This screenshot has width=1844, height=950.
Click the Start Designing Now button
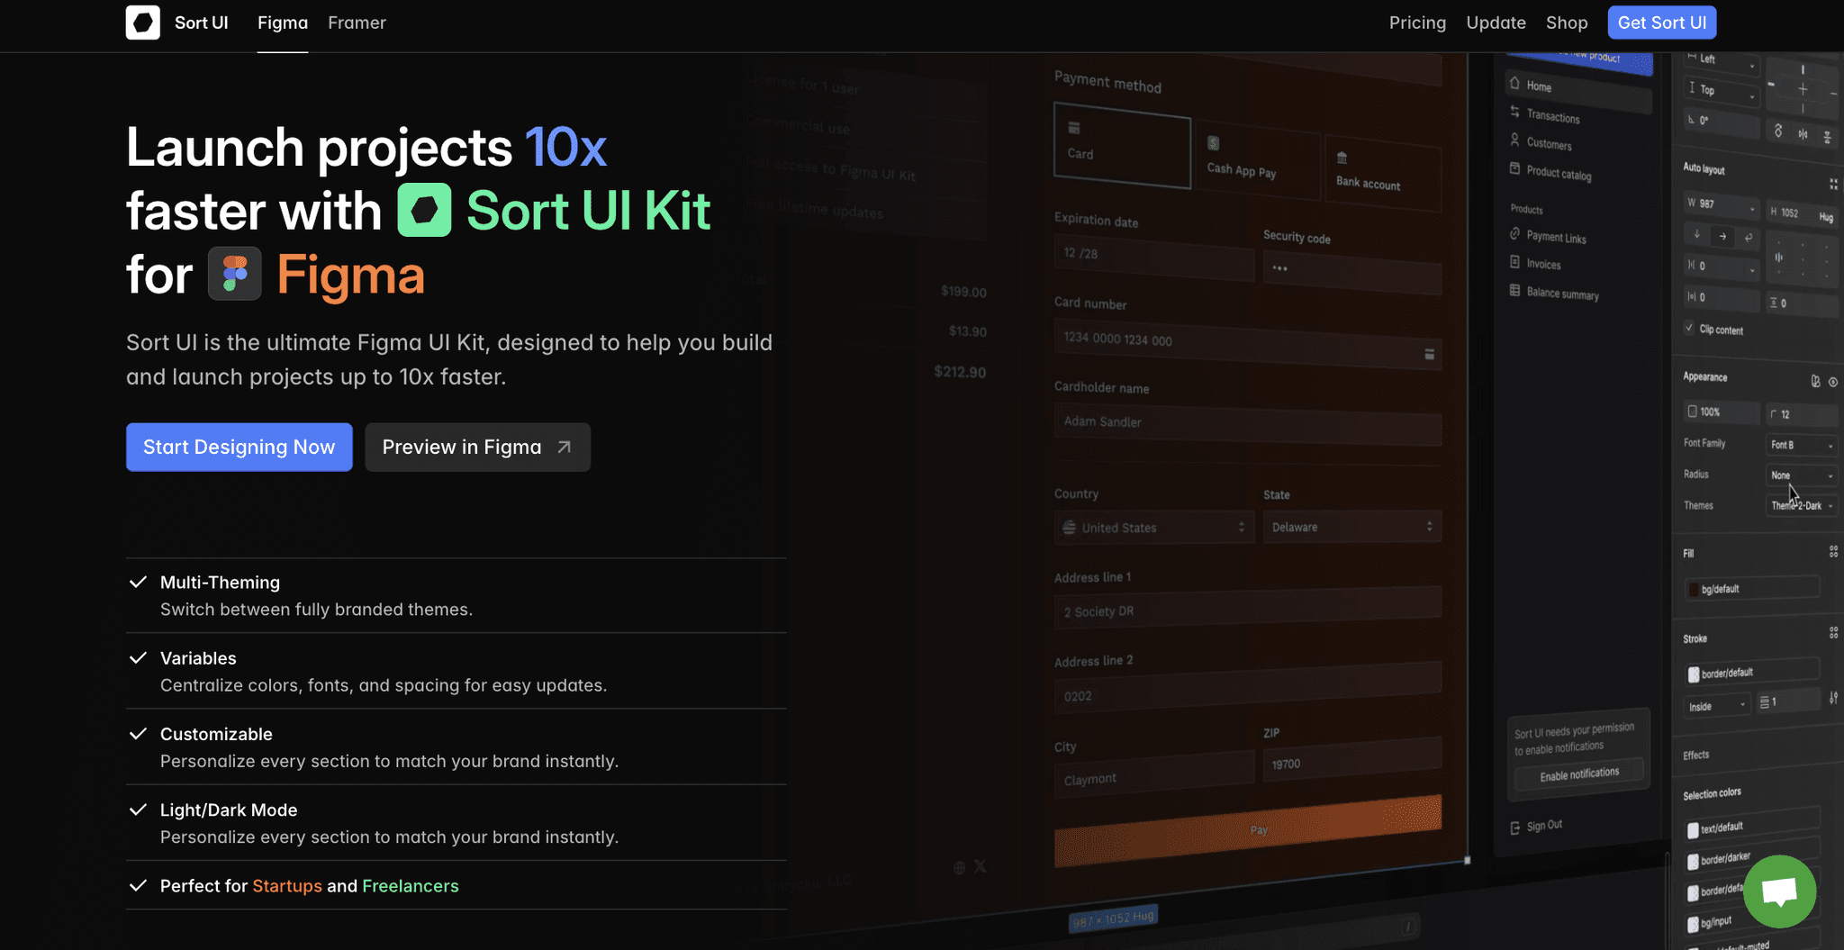(239, 447)
